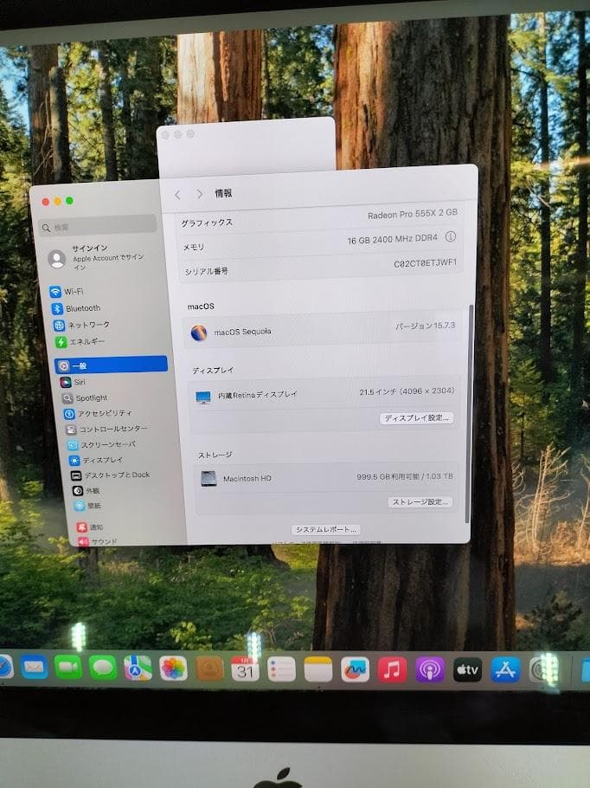
Task: Click the グラフィックス label
Action: (x=207, y=223)
